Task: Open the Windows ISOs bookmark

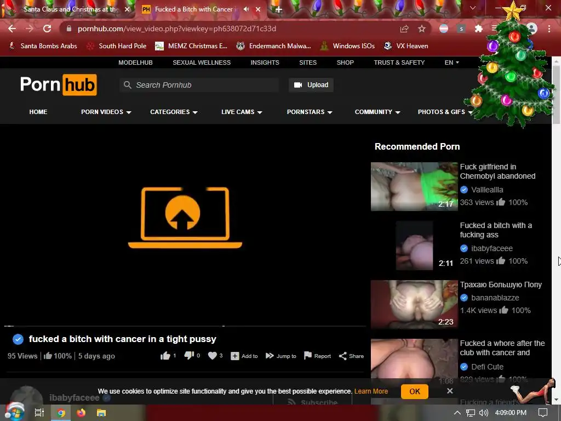Action: pyautogui.click(x=347, y=46)
